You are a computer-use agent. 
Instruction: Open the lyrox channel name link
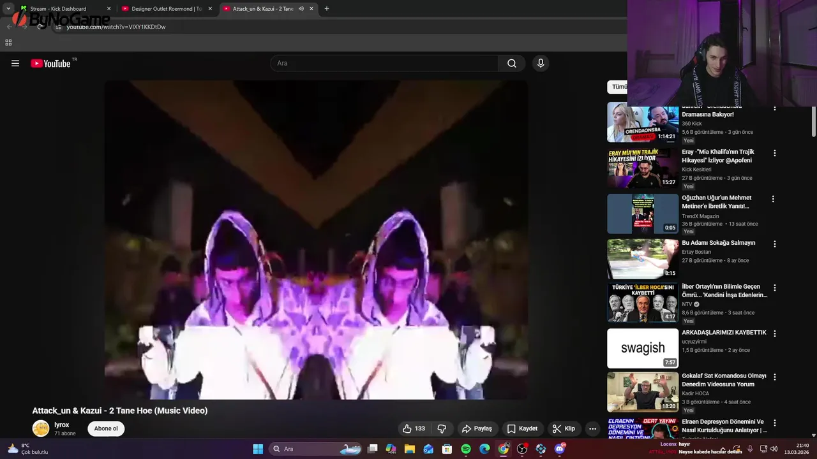click(62, 425)
